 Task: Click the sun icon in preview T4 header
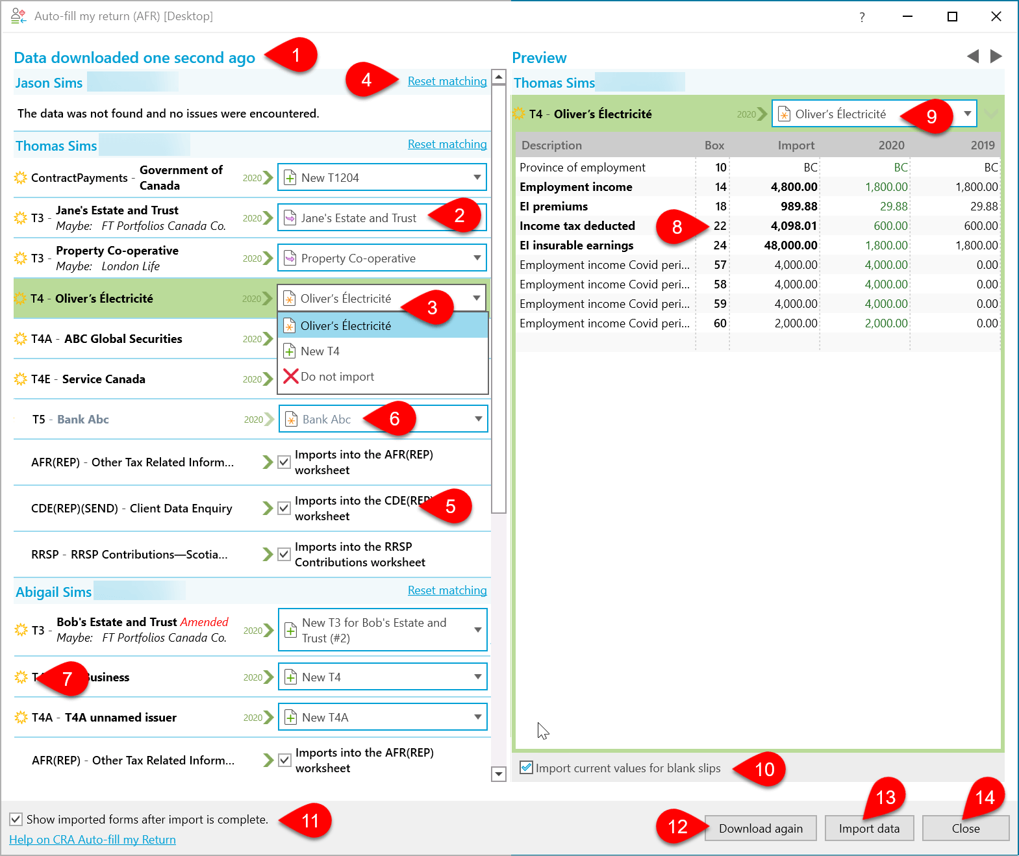(519, 114)
